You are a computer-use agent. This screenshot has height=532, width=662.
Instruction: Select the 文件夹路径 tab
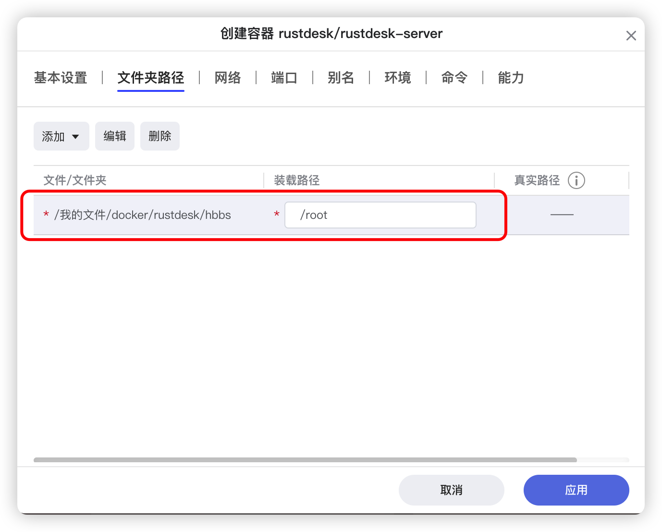151,77
